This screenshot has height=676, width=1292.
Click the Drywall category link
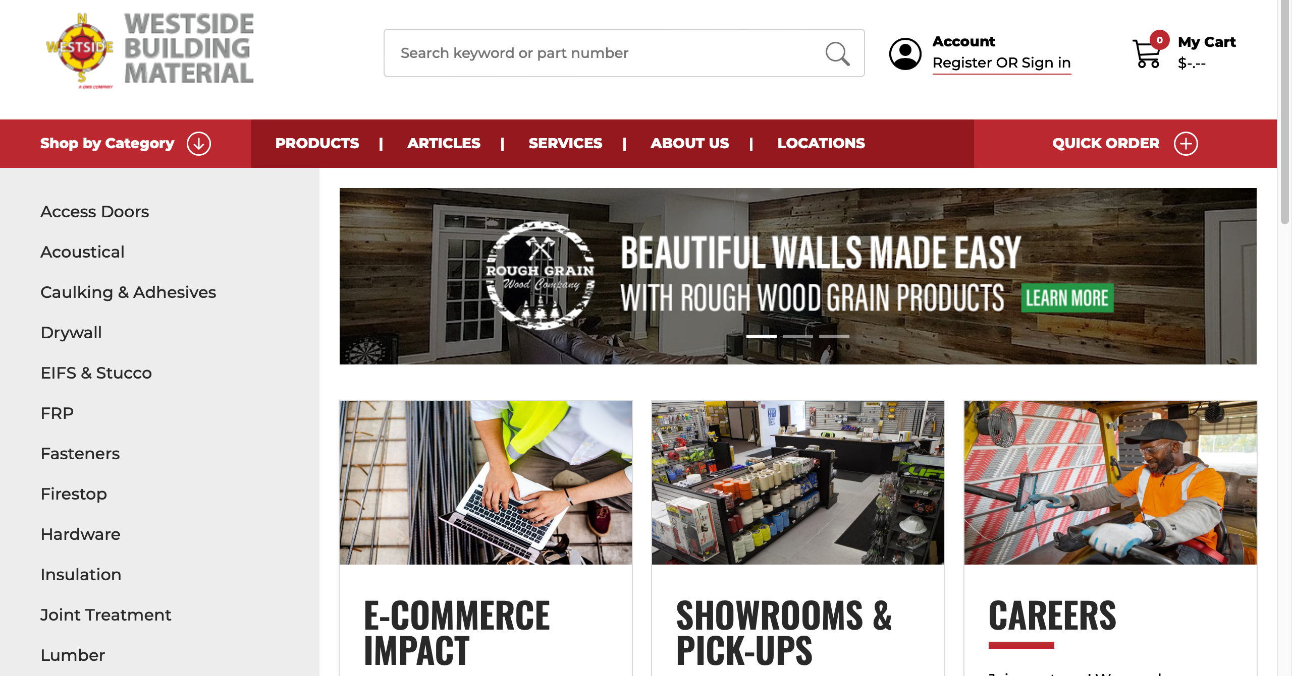[x=71, y=333]
